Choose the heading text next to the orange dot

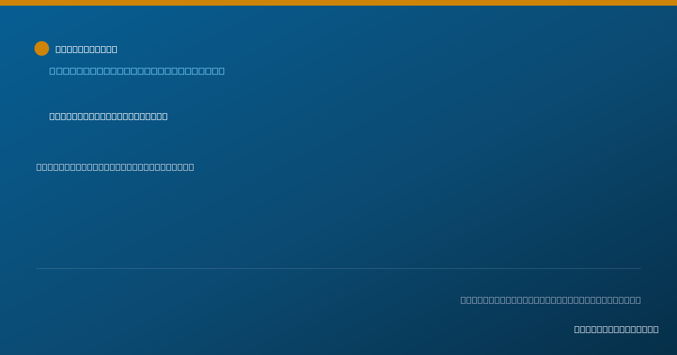pyautogui.click(x=86, y=49)
